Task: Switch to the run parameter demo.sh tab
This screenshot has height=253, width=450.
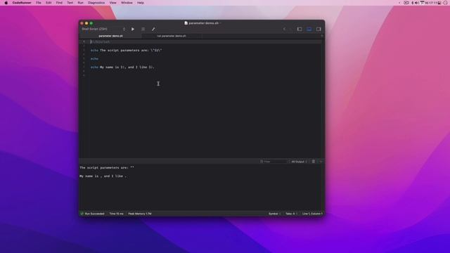Action: [x=172, y=36]
